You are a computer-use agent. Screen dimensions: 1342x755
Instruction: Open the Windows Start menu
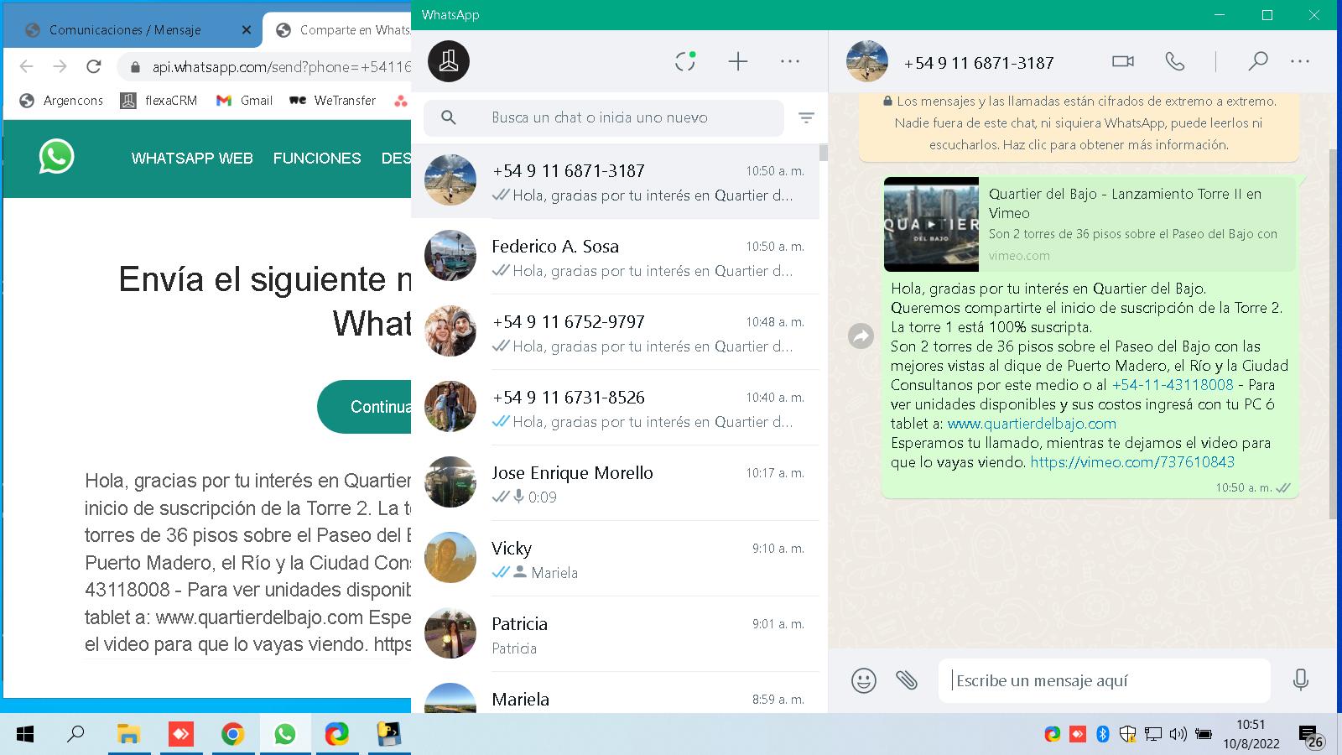coord(25,735)
